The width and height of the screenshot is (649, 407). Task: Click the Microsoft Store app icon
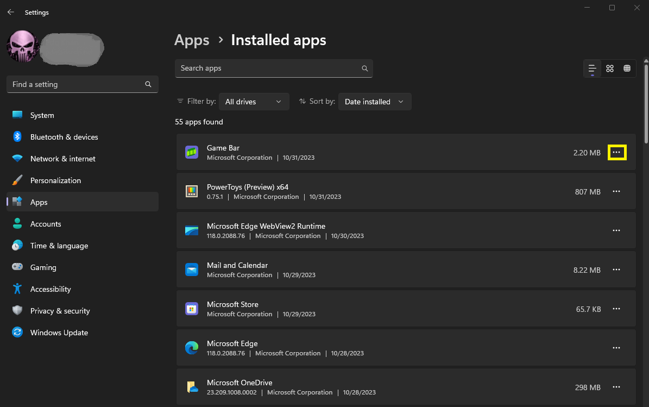[192, 309]
